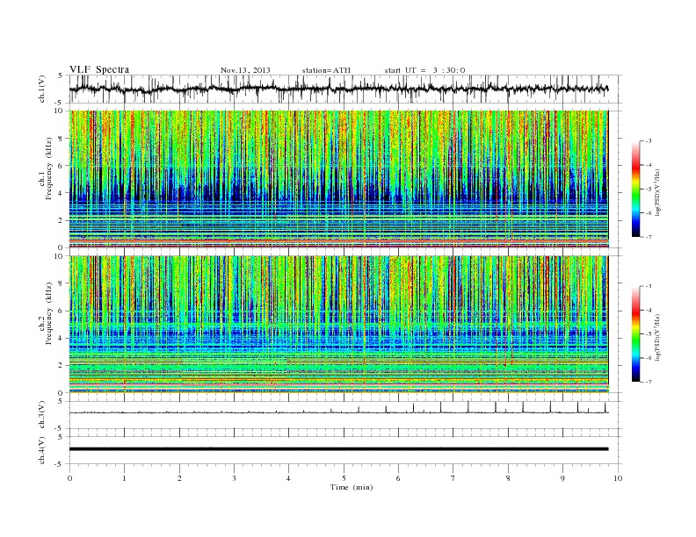The height and width of the screenshot is (537, 696).
Task: Click the "6" tick on the time axis
Action: click(x=398, y=478)
